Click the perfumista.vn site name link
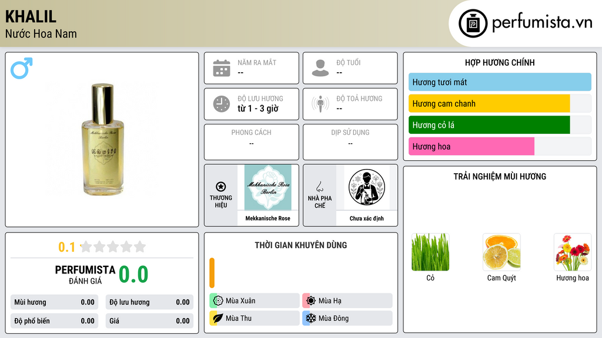Viewport: 602px width, 338px height. pyautogui.click(x=542, y=23)
